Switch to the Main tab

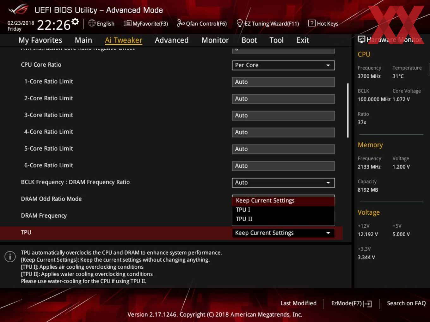(x=83, y=40)
